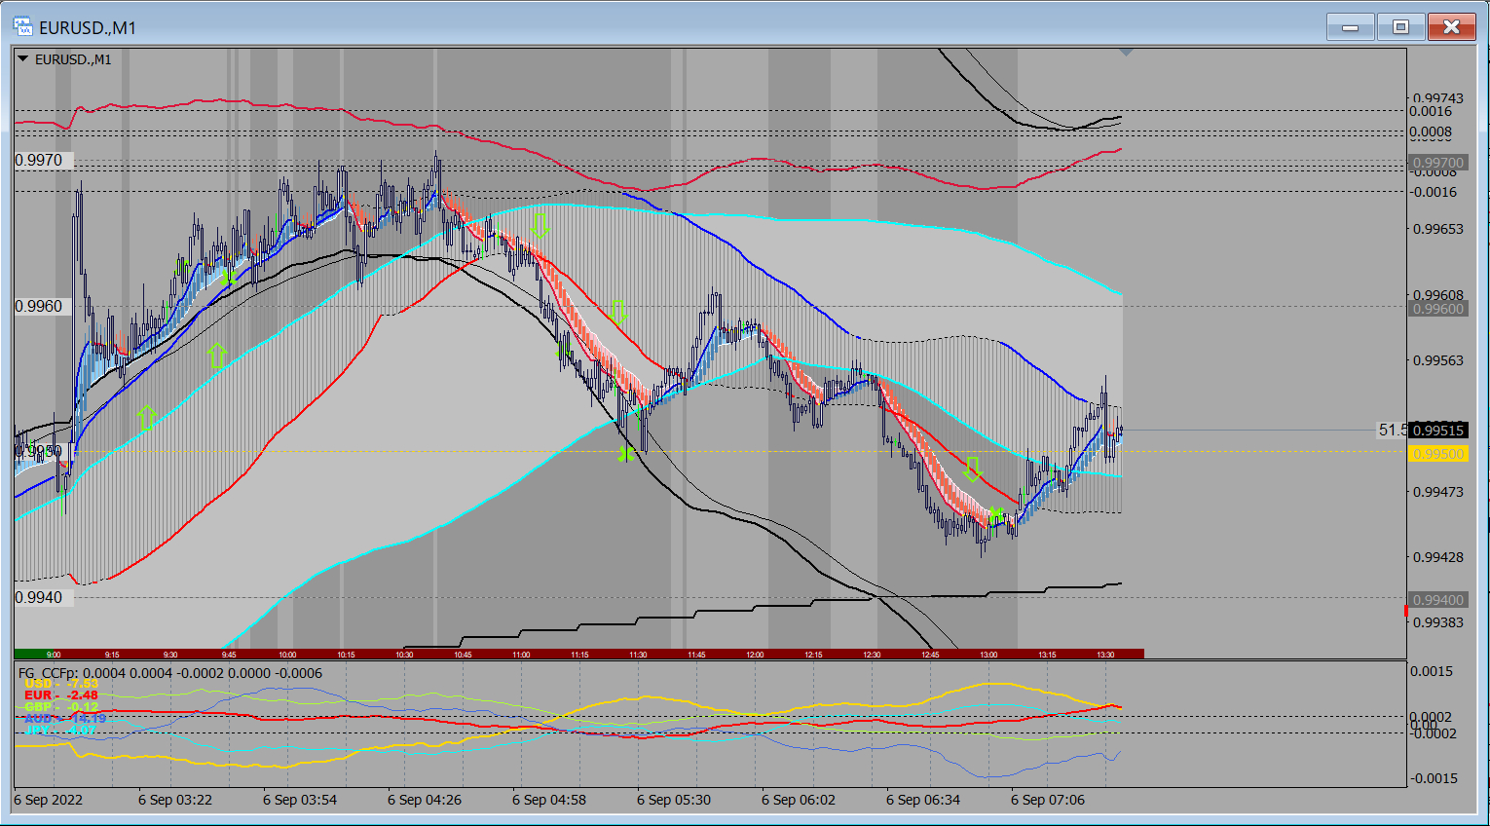The width and height of the screenshot is (1490, 826).
Task: Click the 13:00 mark on the session time bar
Action: [x=988, y=655]
